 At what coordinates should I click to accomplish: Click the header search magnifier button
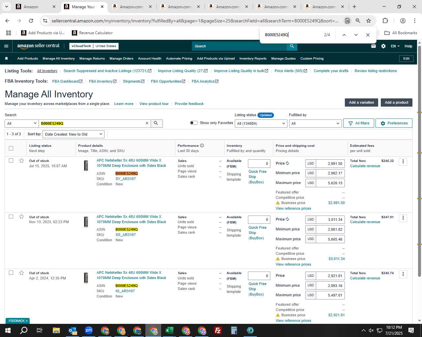pos(292,46)
